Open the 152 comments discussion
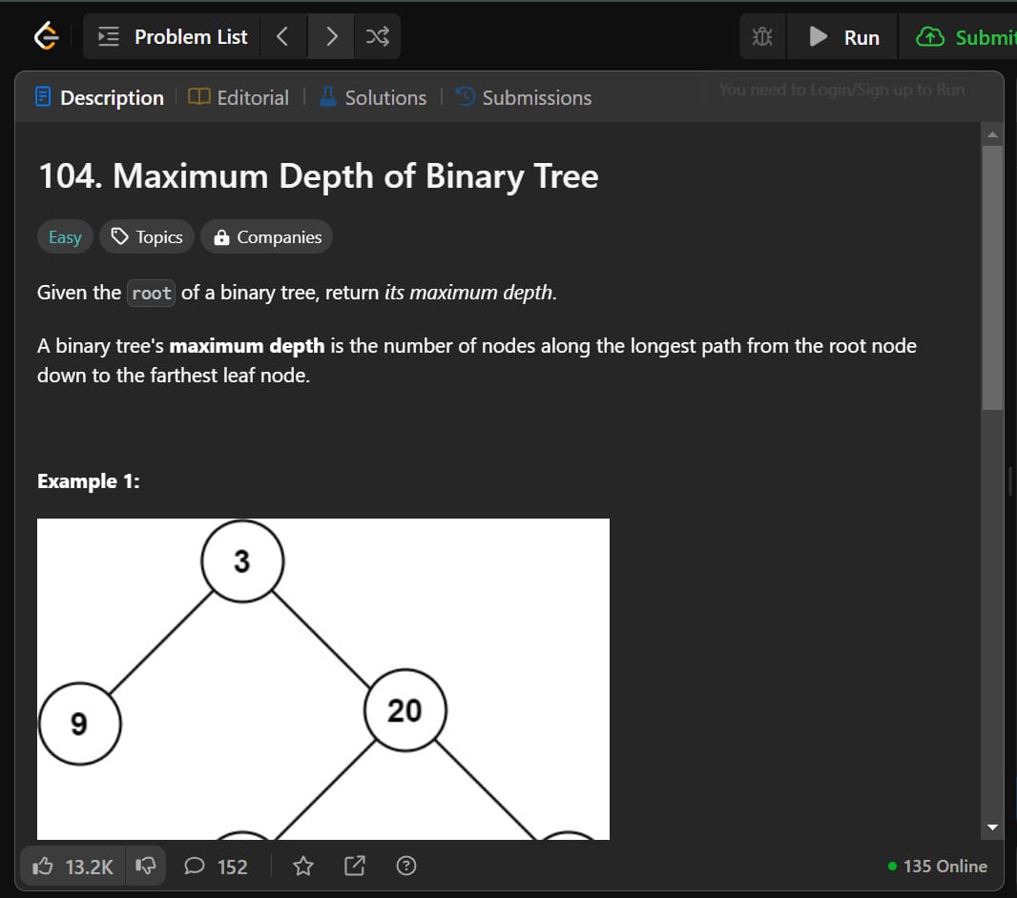This screenshot has width=1017, height=898. pyautogui.click(x=216, y=867)
